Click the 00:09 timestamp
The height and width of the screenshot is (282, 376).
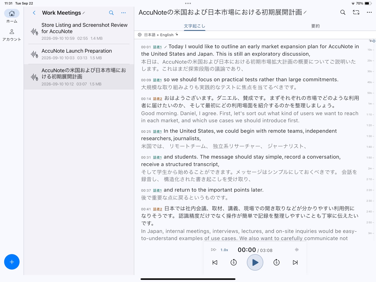[x=146, y=80]
